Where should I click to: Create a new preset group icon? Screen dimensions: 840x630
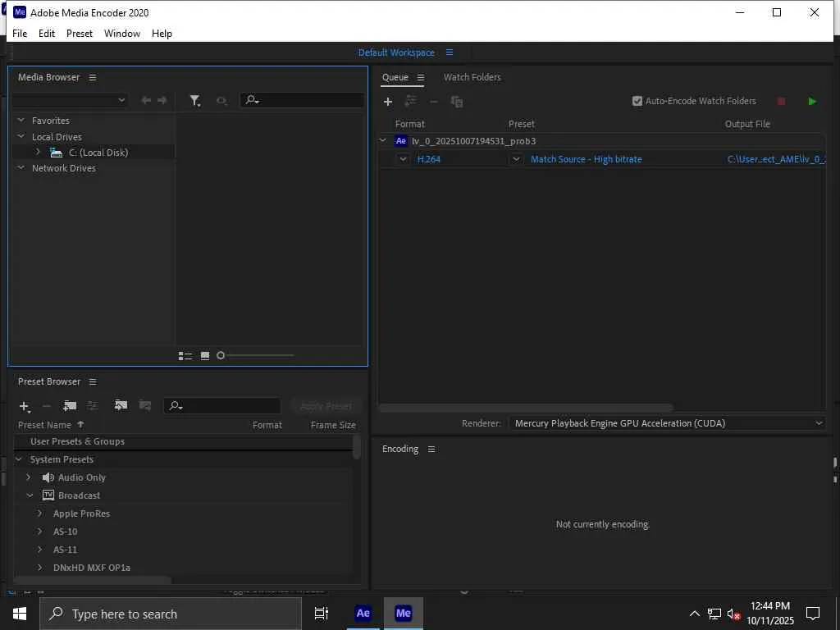click(70, 406)
